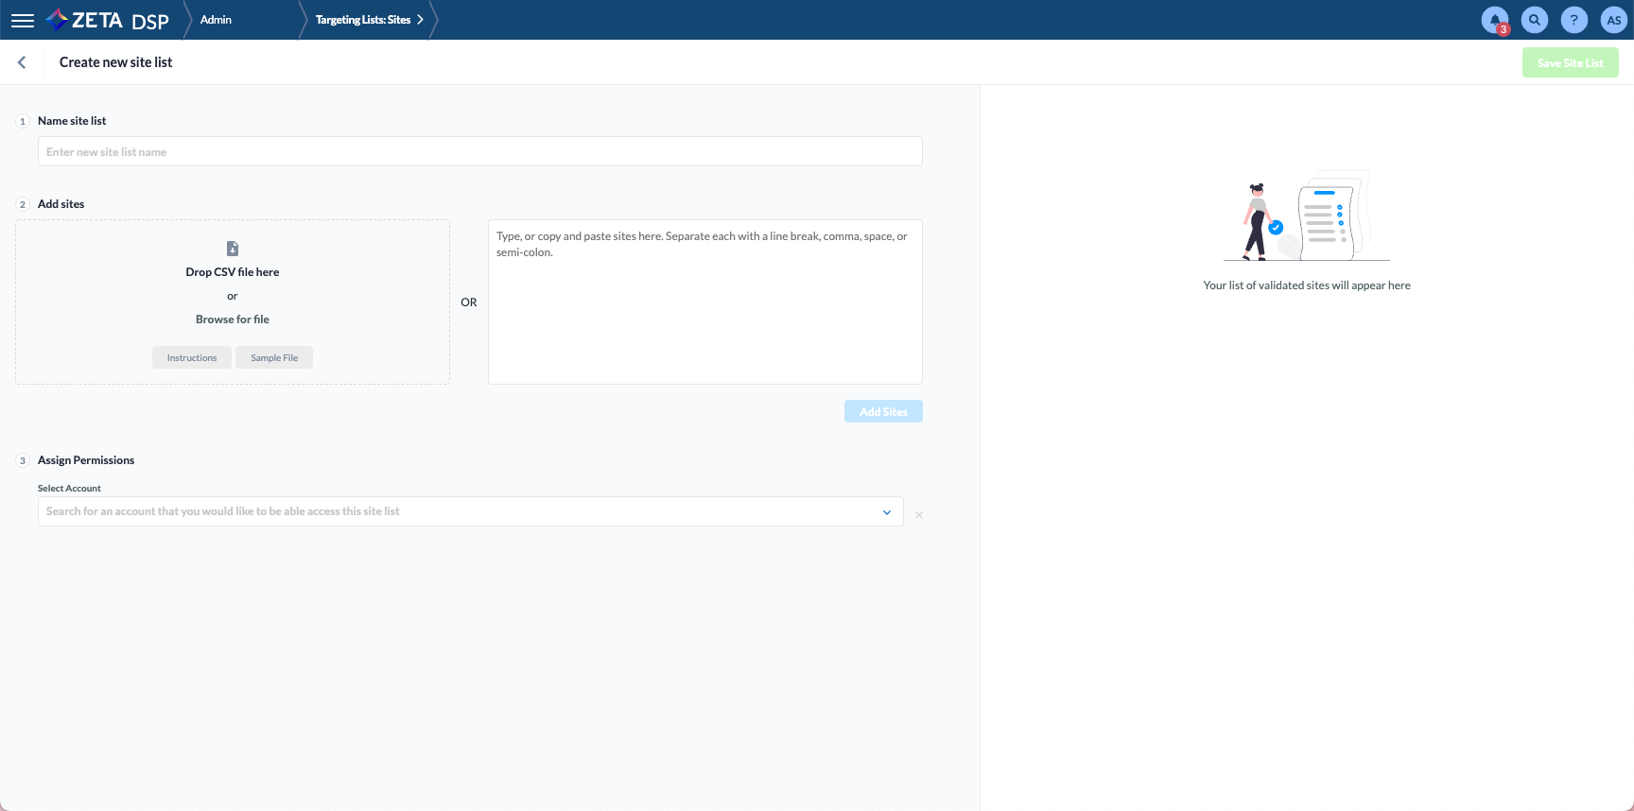This screenshot has width=1634, height=811.
Task: Select the Admin breadcrumb item
Action: [x=216, y=20]
